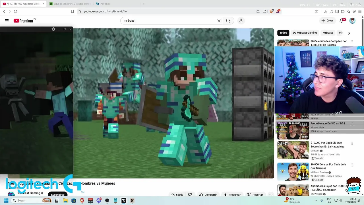Open Brave Wallet icon
The height and width of the screenshot is (205, 364).
(343, 11)
